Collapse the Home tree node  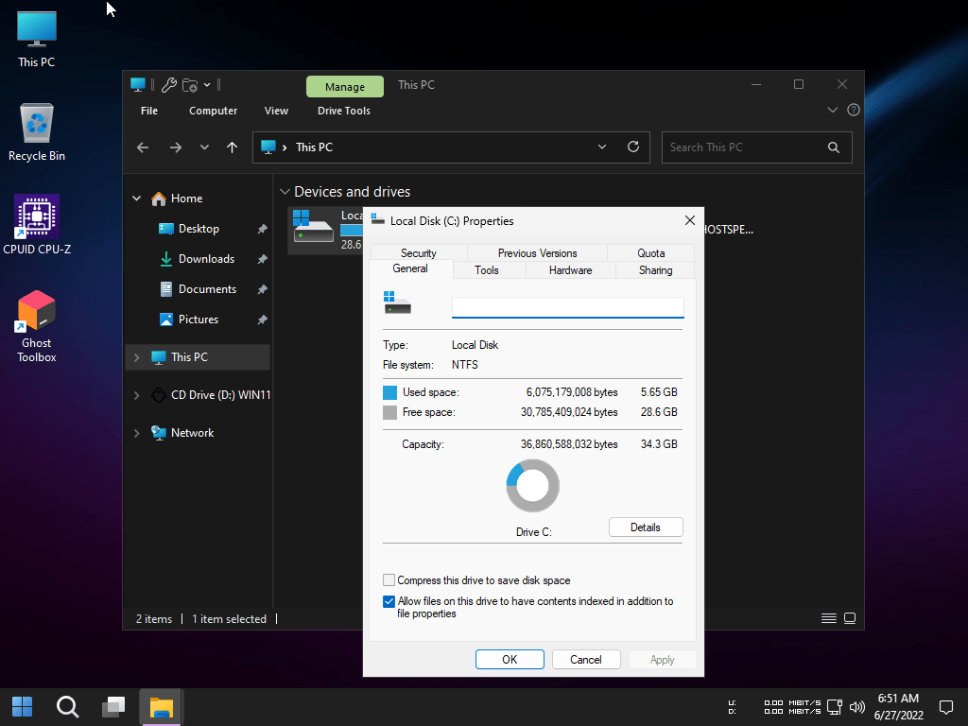137,199
